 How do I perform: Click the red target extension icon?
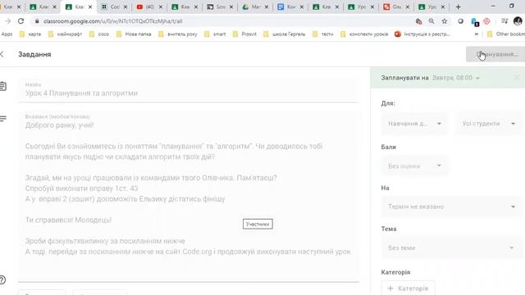pos(486,21)
